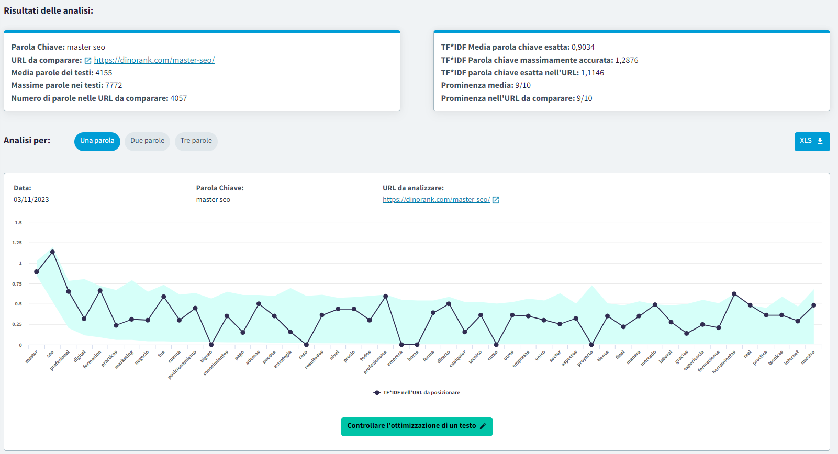Viewport: 838px width, 454px height.
Task: Click the 'formacion' data point on the chart
Action: [100, 291]
